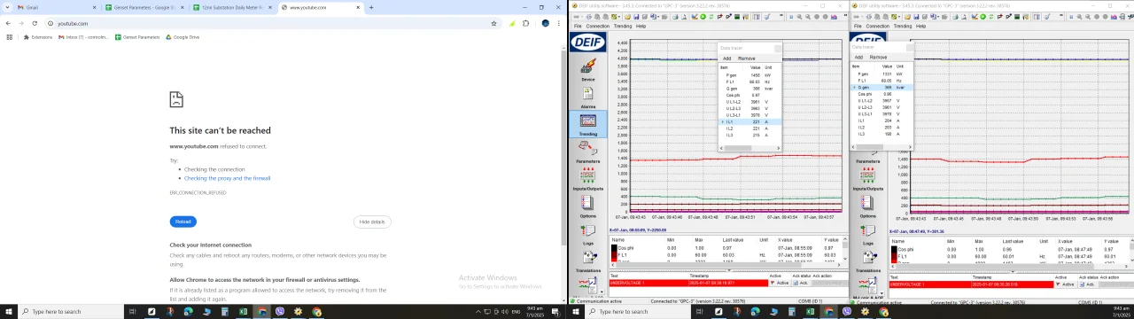This screenshot has height=319, width=1134.
Task: Open Chrome profile avatar
Action: pyautogui.click(x=546, y=23)
